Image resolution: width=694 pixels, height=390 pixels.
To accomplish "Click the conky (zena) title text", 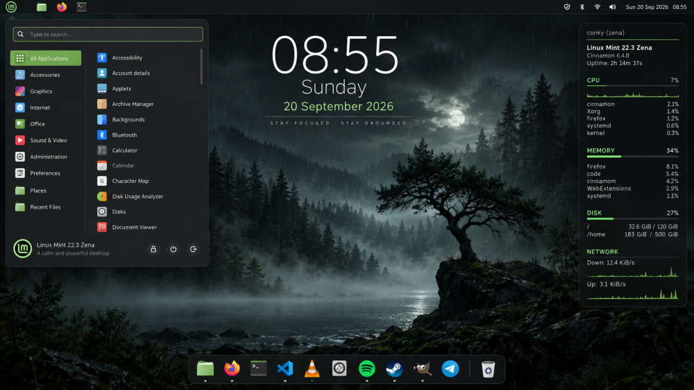I will coord(605,33).
